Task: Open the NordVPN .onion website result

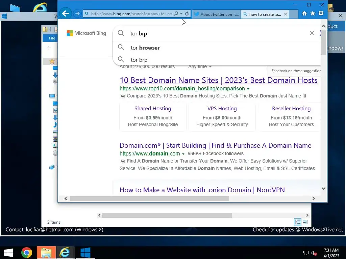Action: 202,190
